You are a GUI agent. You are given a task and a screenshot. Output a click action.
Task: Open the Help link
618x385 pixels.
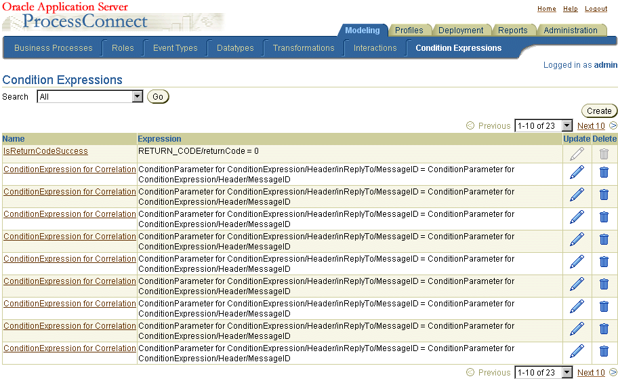(570, 9)
